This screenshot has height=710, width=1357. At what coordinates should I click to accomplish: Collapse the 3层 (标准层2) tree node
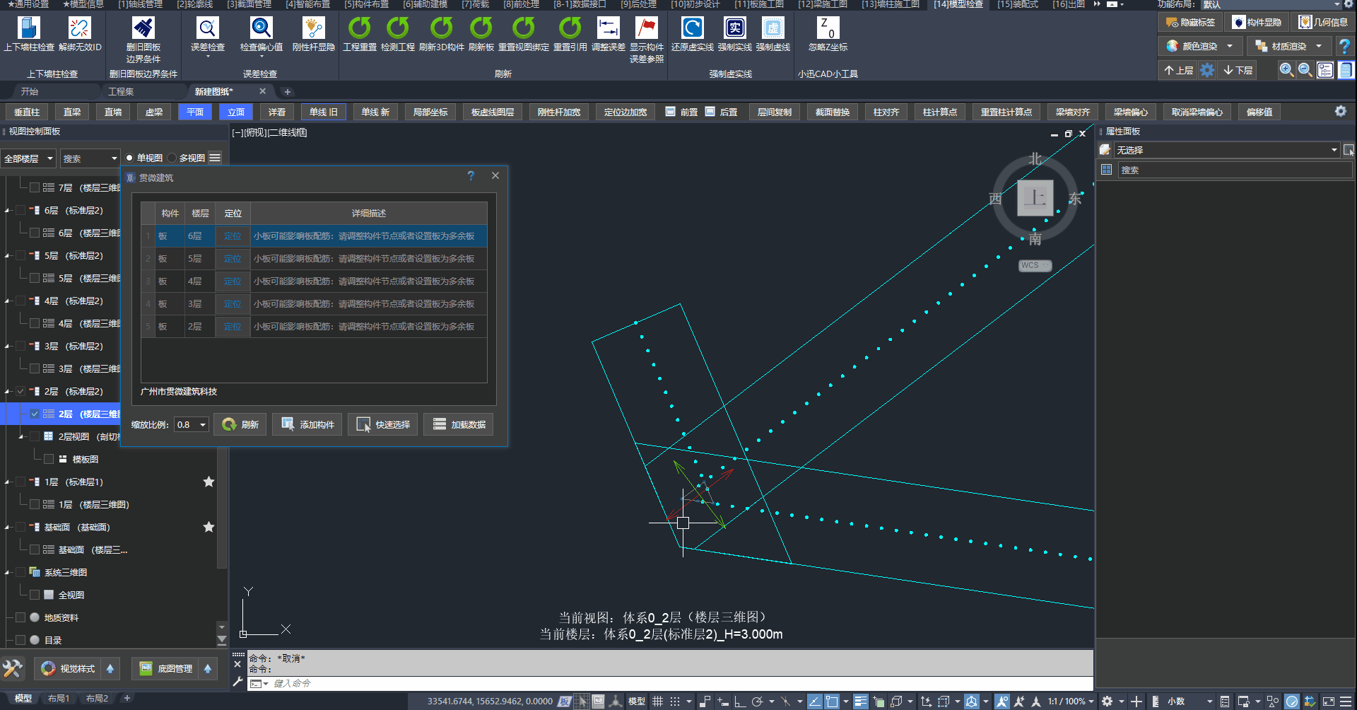7,347
